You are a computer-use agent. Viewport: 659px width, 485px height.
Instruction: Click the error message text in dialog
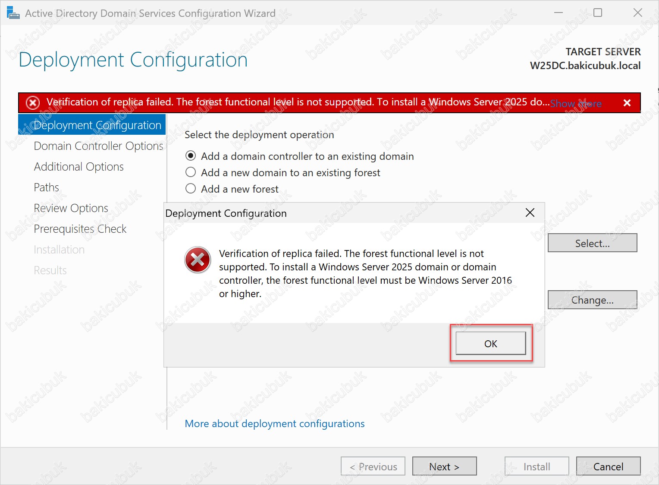(365, 273)
